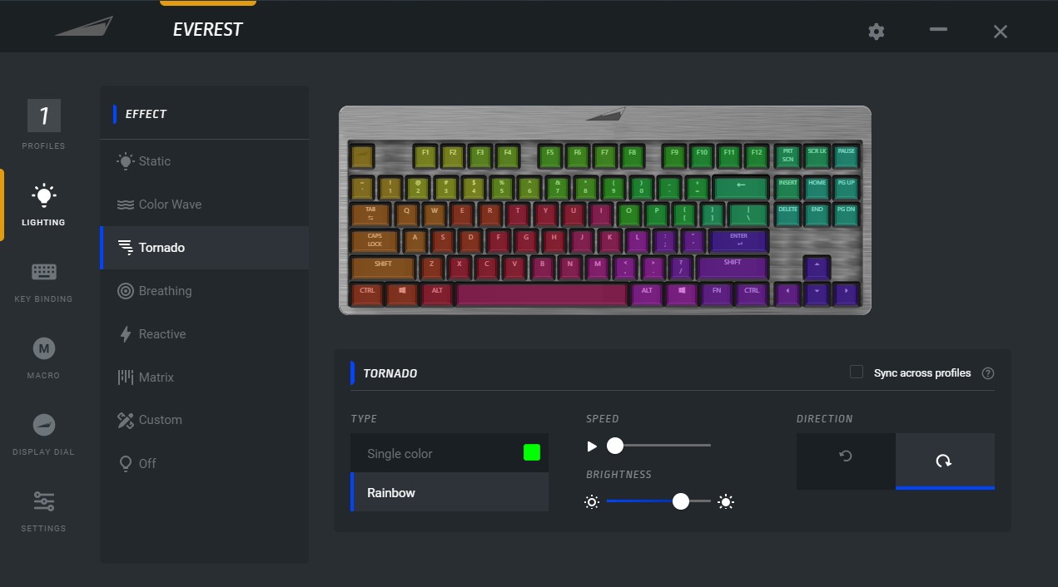Open the Display Dial section

pyautogui.click(x=43, y=434)
